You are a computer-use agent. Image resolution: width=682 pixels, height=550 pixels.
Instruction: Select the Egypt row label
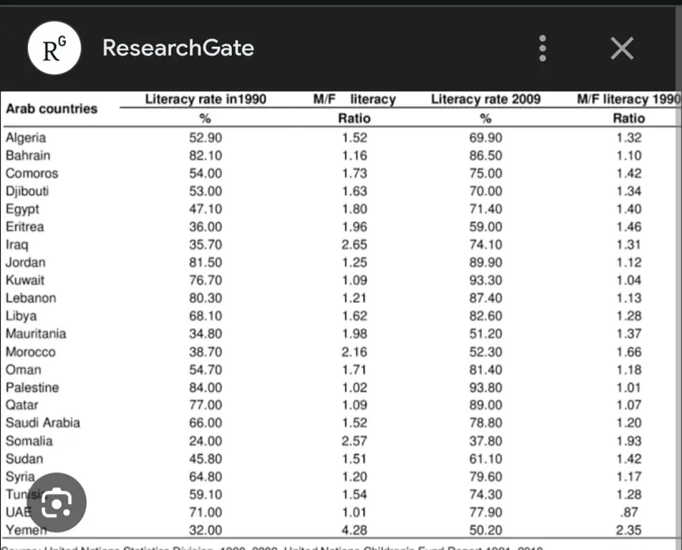click(22, 209)
